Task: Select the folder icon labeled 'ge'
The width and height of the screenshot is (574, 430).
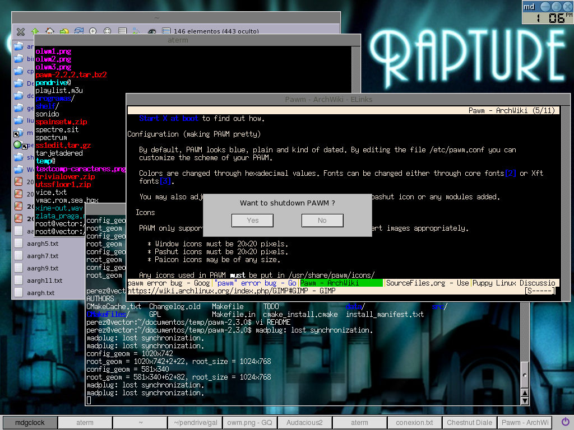Action: coord(18,108)
